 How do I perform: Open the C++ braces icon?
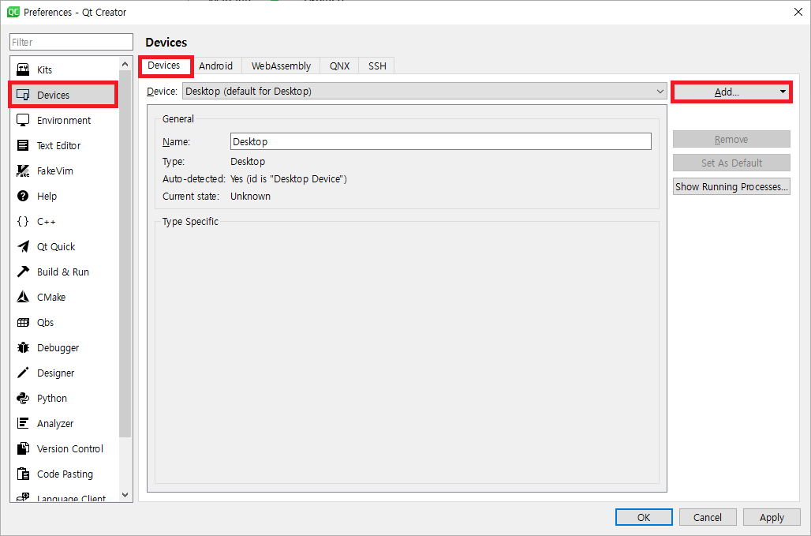tap(24, 222)
